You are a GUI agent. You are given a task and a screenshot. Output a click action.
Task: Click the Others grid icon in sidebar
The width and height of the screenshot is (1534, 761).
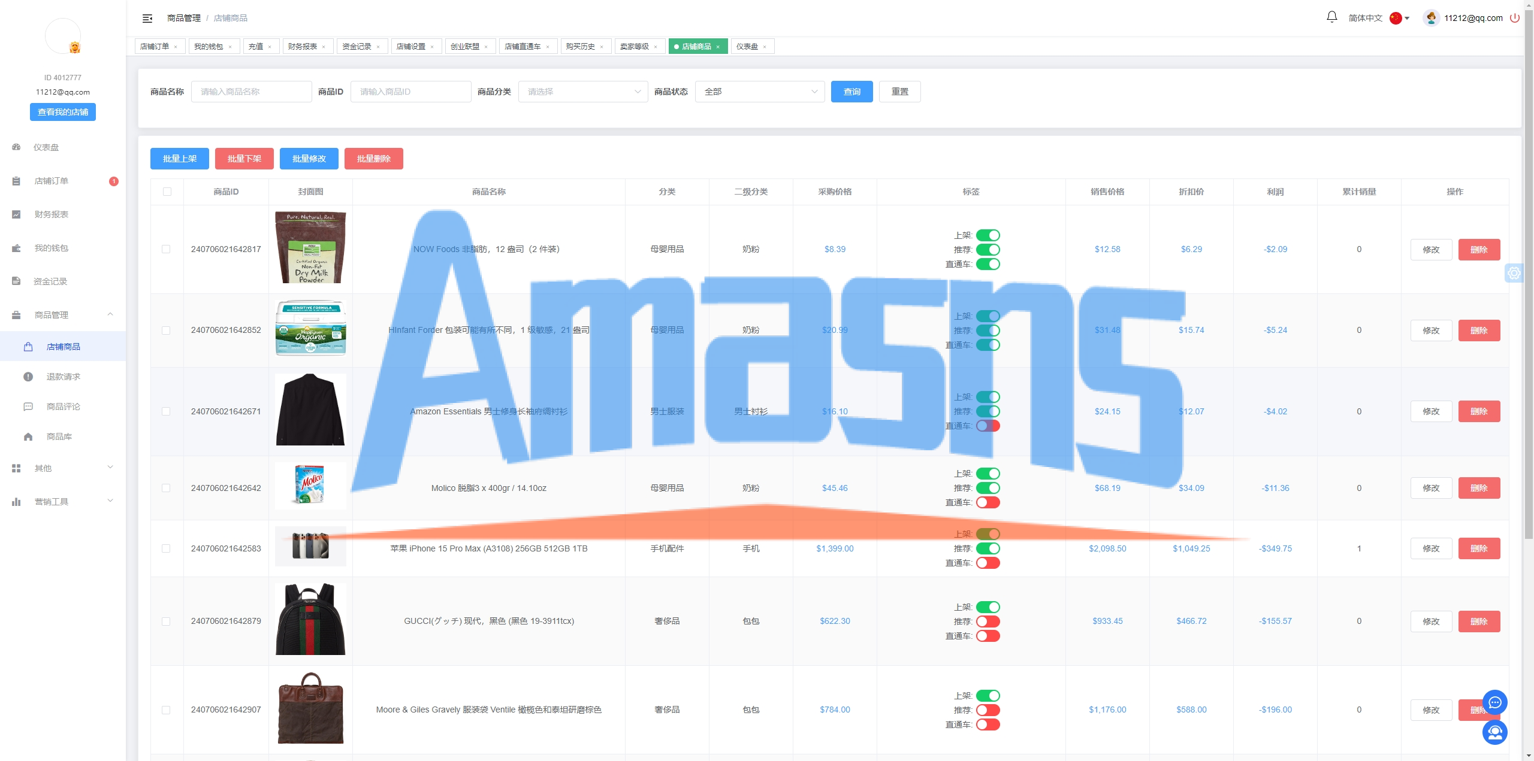click(16, 468)
